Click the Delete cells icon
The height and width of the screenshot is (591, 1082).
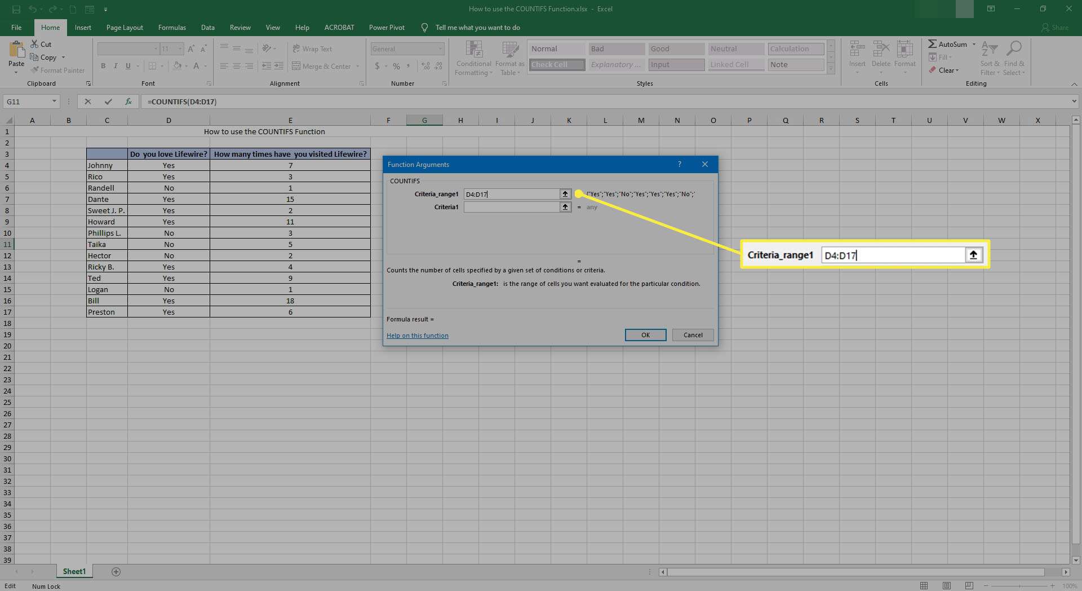(x=881, y=50)
